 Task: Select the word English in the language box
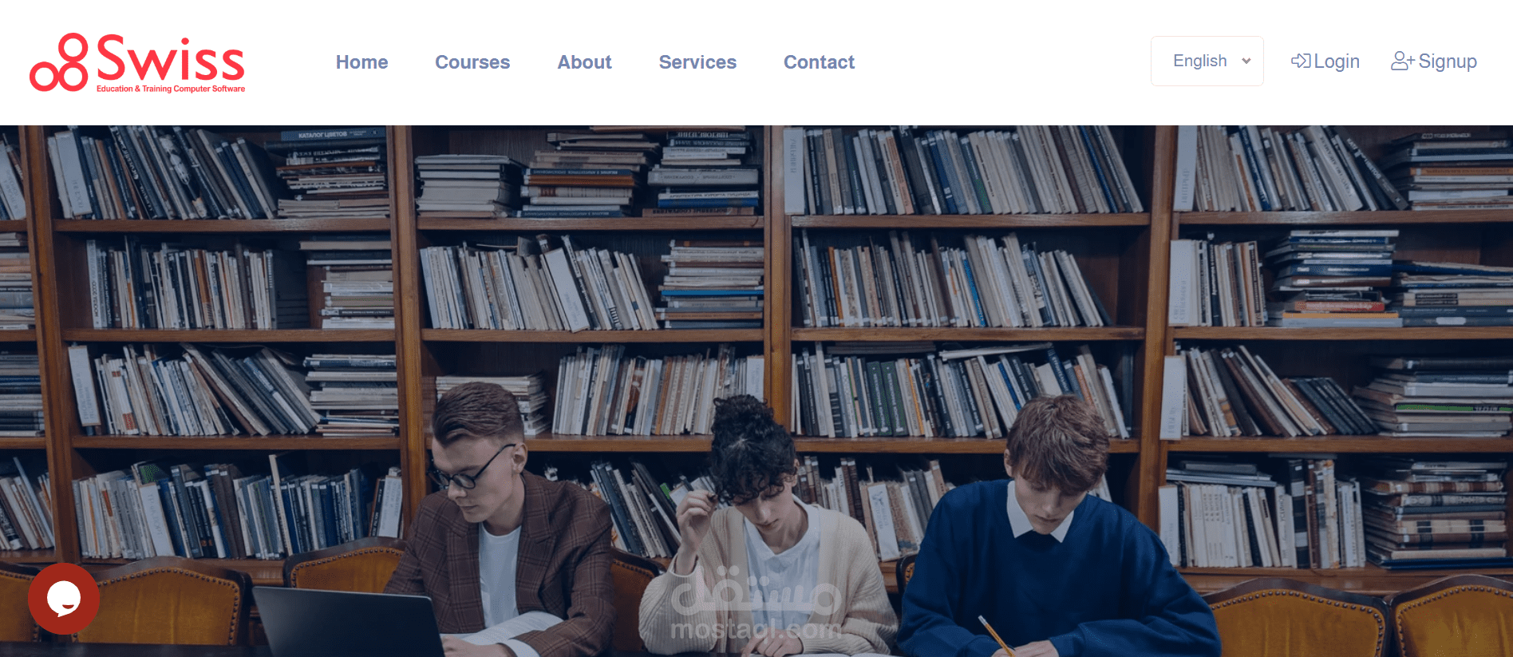(x=1199, y=61)
